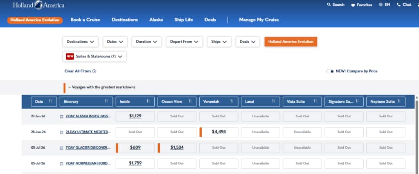Open Destinations in the top navigation
The width and height of the screenshot is (419, 174).
[x=125, y=20]
